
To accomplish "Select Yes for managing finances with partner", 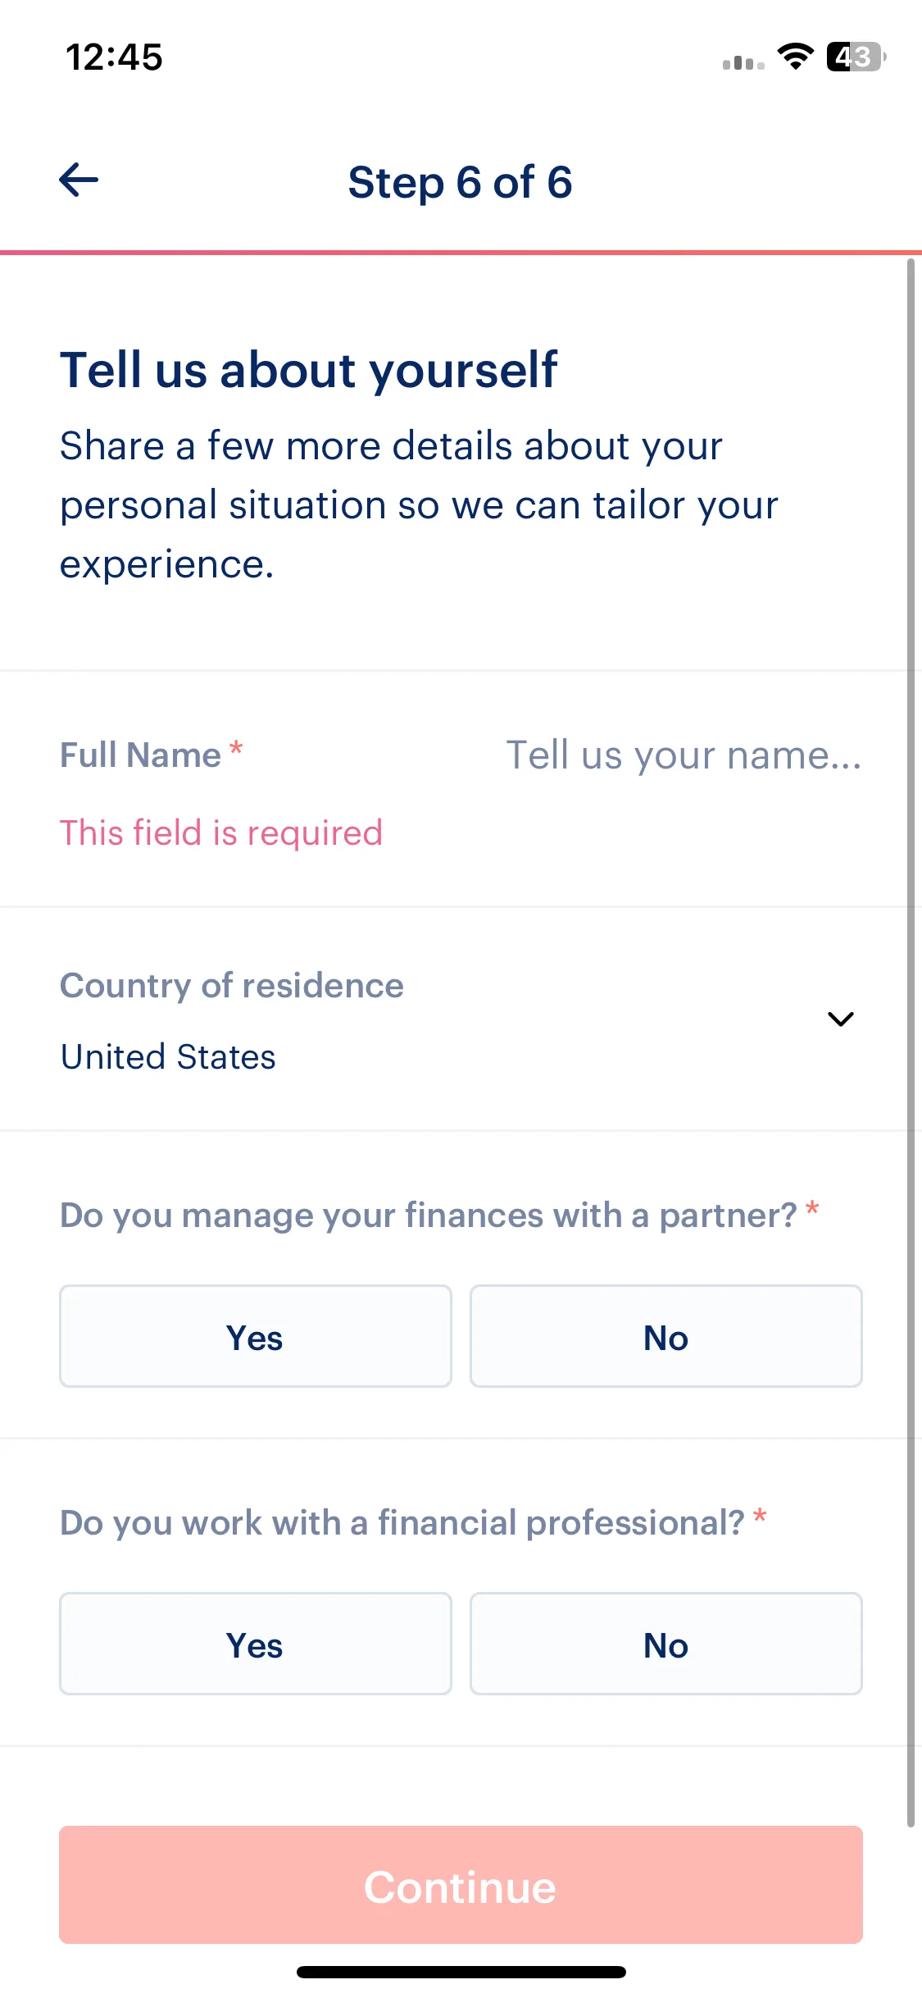I will tap(256, 1336).
